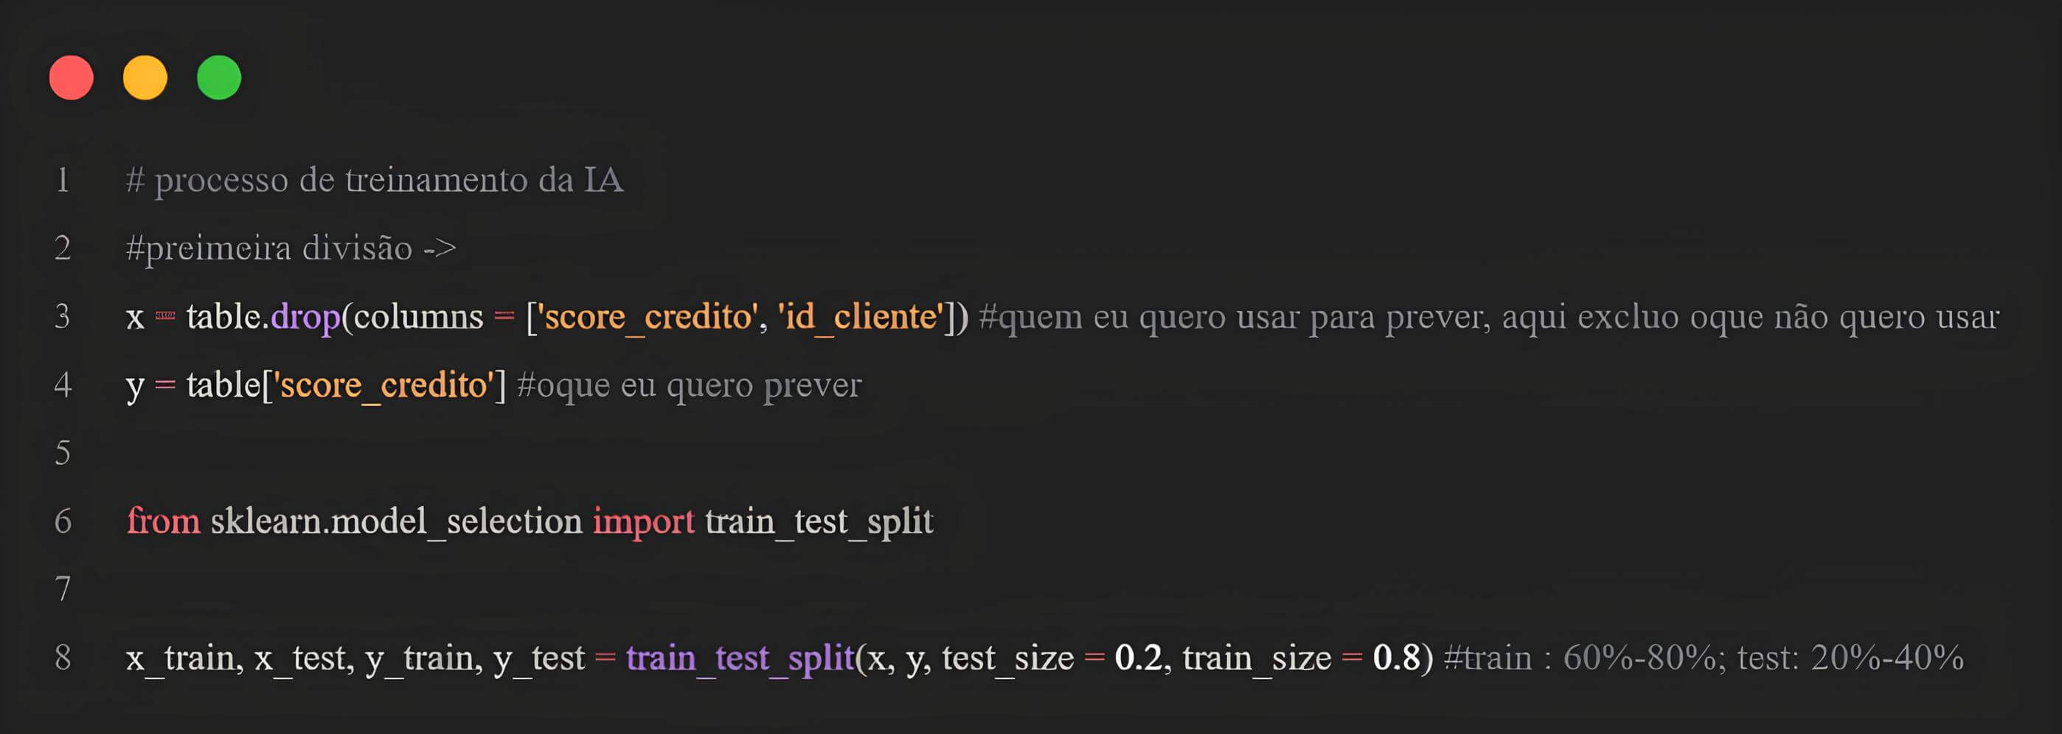Viewport: 2062px width, 734px height.
Task: Click the red 'import' keyword
Action: (643, 522)
